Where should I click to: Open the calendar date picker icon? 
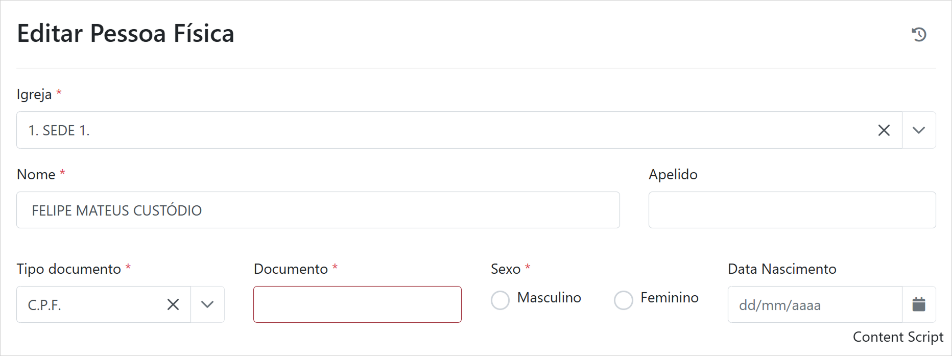click(919, 304)
